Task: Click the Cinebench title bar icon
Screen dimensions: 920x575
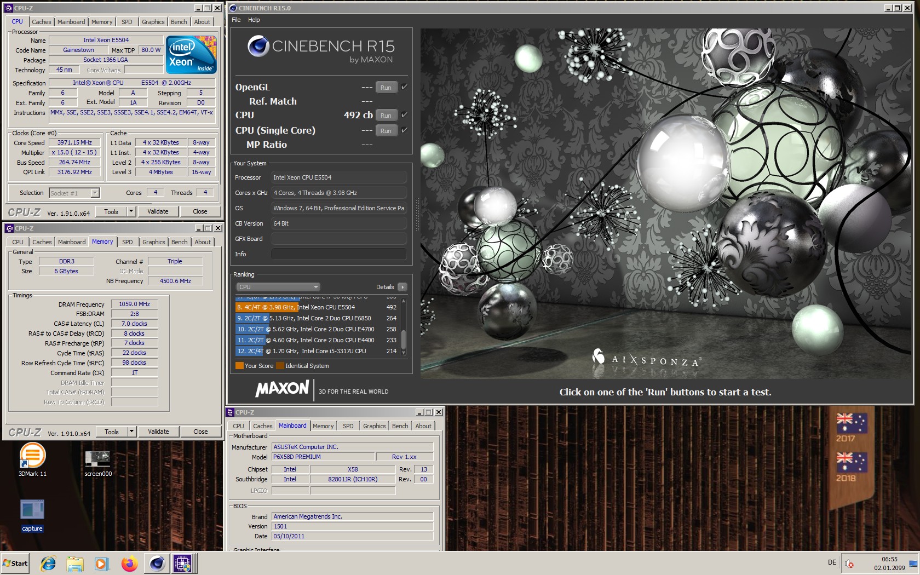Action: pyautogui.click(x=233, y=8)
